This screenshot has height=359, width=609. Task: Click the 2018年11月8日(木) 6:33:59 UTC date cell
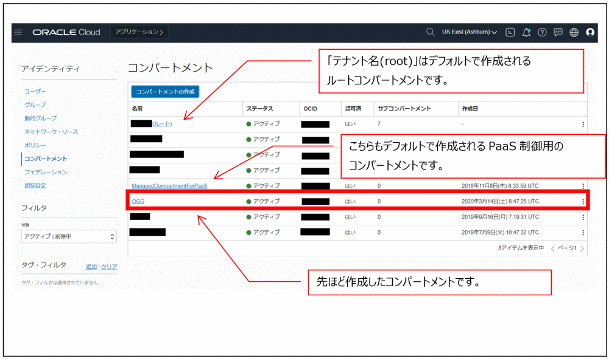(500, 186)
